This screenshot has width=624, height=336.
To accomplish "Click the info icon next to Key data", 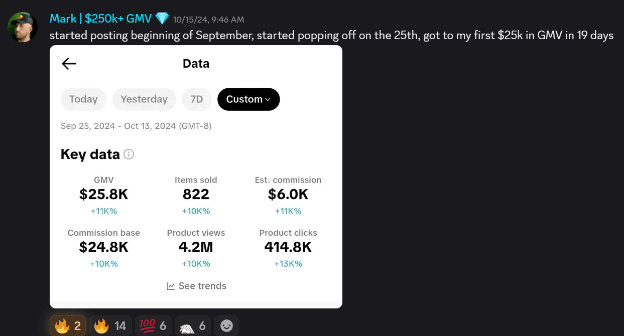I will click(129, 154).
